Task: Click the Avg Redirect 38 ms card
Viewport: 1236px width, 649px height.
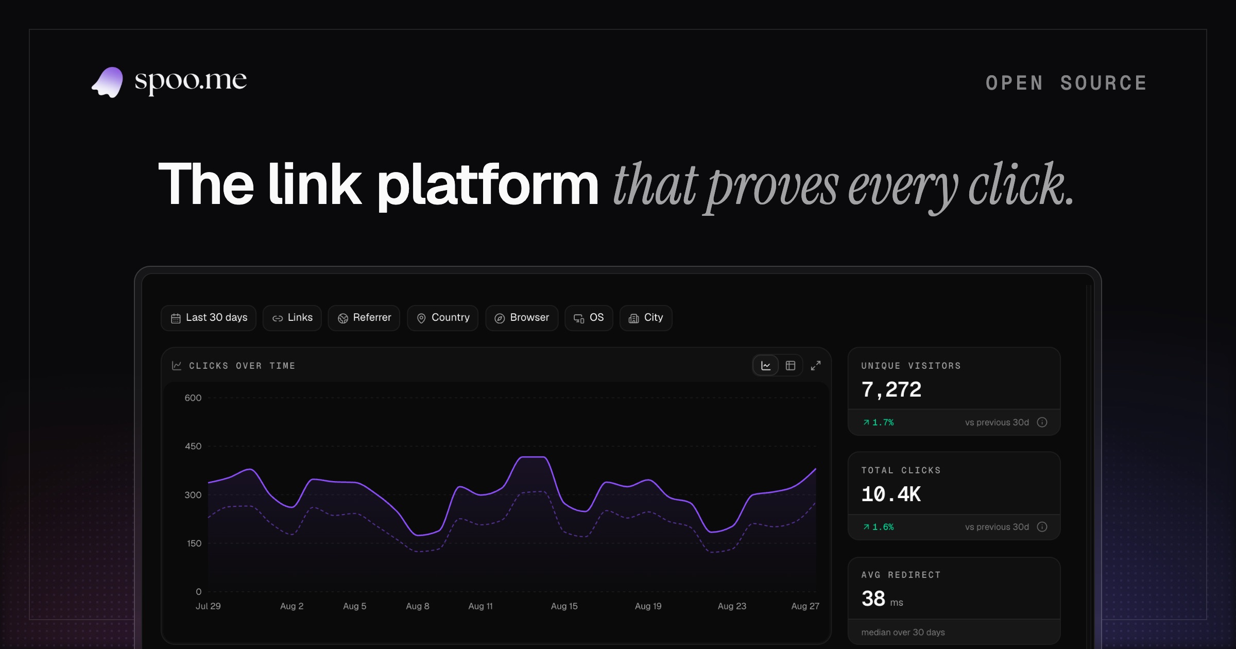Action: tap(954, 601)
